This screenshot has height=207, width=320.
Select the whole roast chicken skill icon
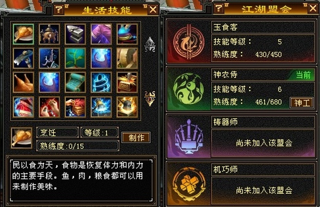23,82
